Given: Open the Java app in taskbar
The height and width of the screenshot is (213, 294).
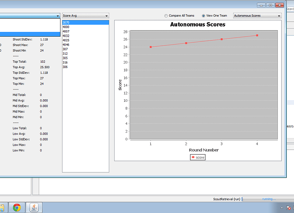Looking at the screenshot, I should [34, 207].
